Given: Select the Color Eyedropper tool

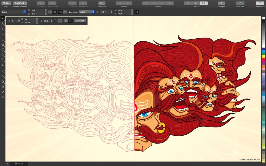Looking at the screenshot, I should [3, 92].
